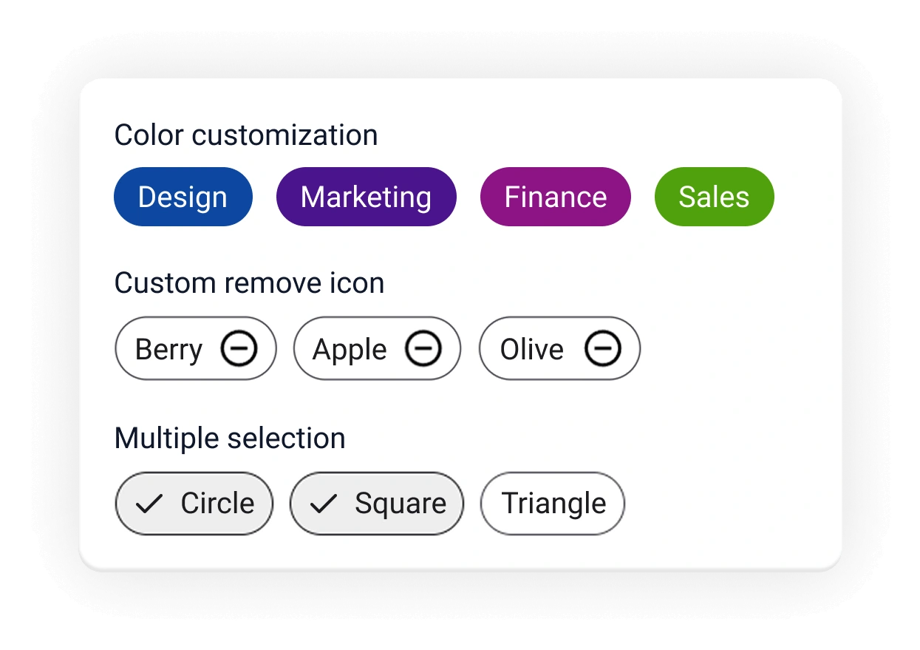Click the "Custom remove icon" heading
Image resolution: width=920 pixels, height=650 pixels.
pyautogui.click(x=249, y=283)
